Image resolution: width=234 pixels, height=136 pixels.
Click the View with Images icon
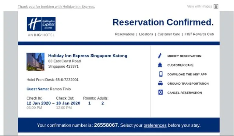[216, 6]
